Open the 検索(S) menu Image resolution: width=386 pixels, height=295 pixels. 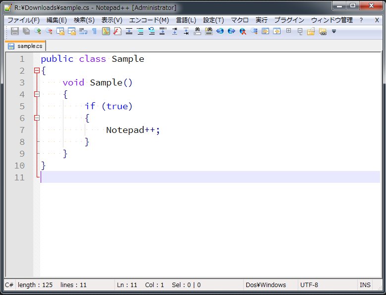point(84,20)
